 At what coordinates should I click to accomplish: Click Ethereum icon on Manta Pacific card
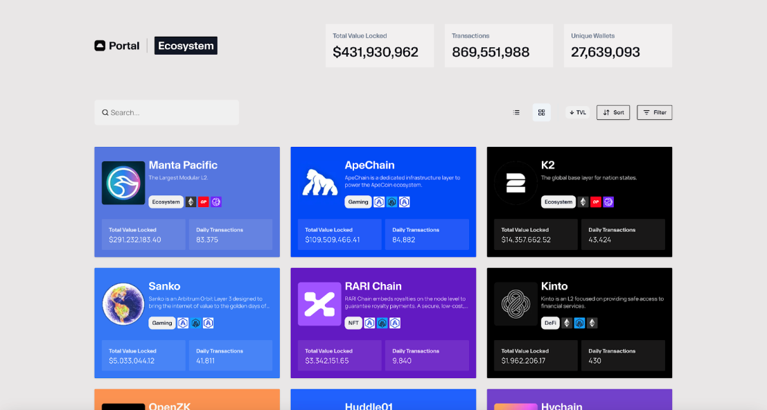tap(191, 202)
